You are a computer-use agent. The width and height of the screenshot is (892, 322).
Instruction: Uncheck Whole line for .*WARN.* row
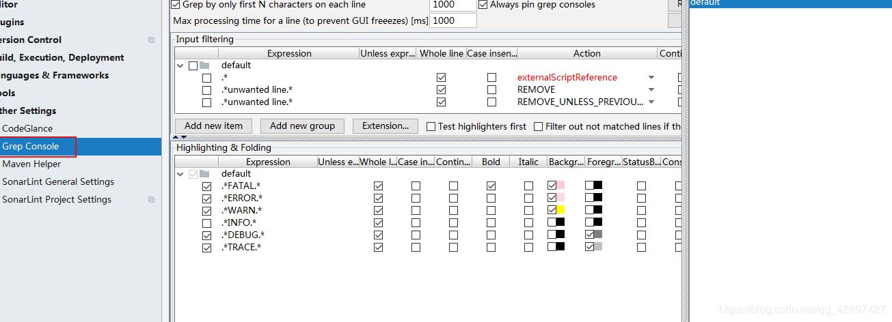(x=379, y=211)
